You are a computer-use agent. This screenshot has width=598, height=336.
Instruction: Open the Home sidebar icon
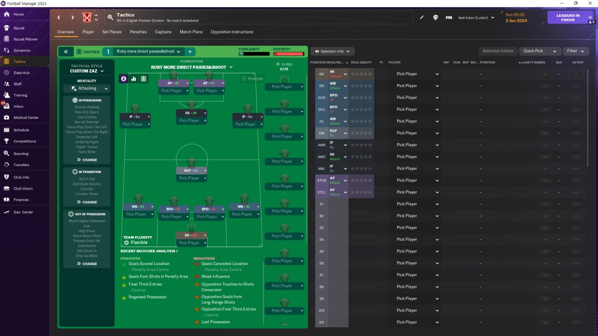pyautogui.click(x=7, y=14)
